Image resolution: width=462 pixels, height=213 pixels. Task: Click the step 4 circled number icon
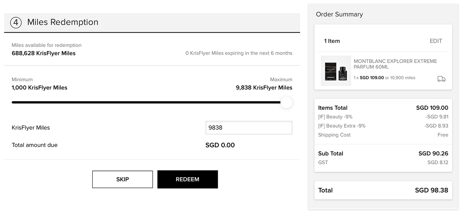16,22
